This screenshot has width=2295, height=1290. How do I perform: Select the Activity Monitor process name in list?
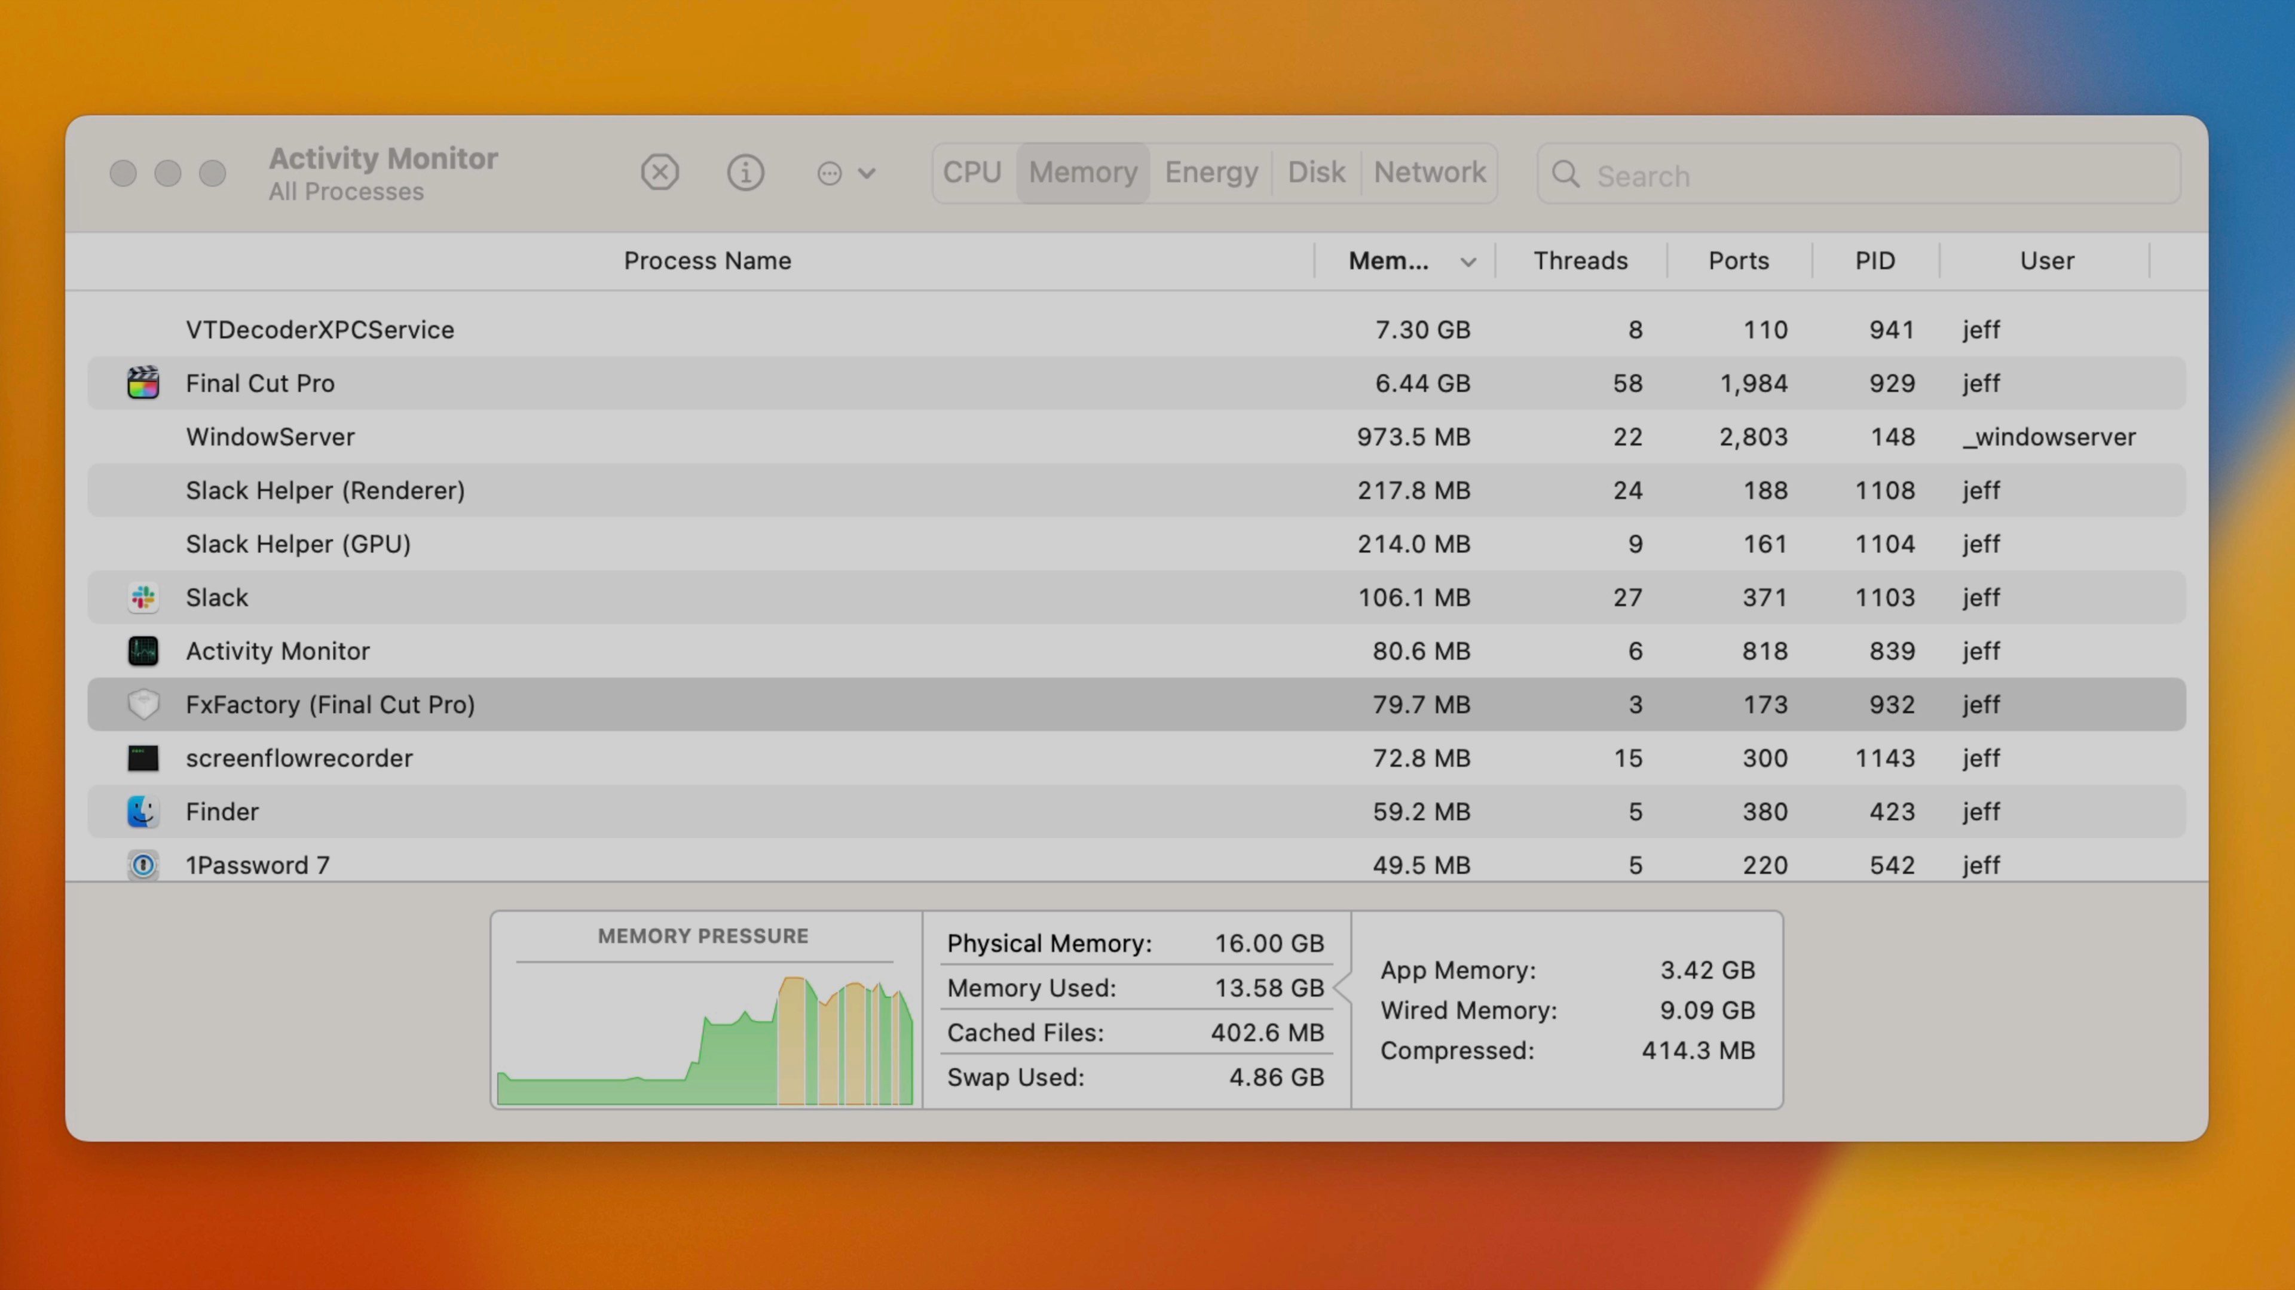pos(277,651)
